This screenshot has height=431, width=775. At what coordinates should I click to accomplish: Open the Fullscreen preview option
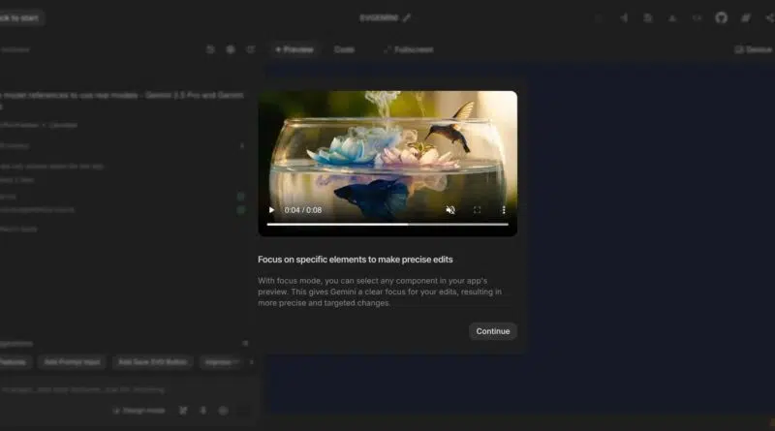[x=409, y=49]
